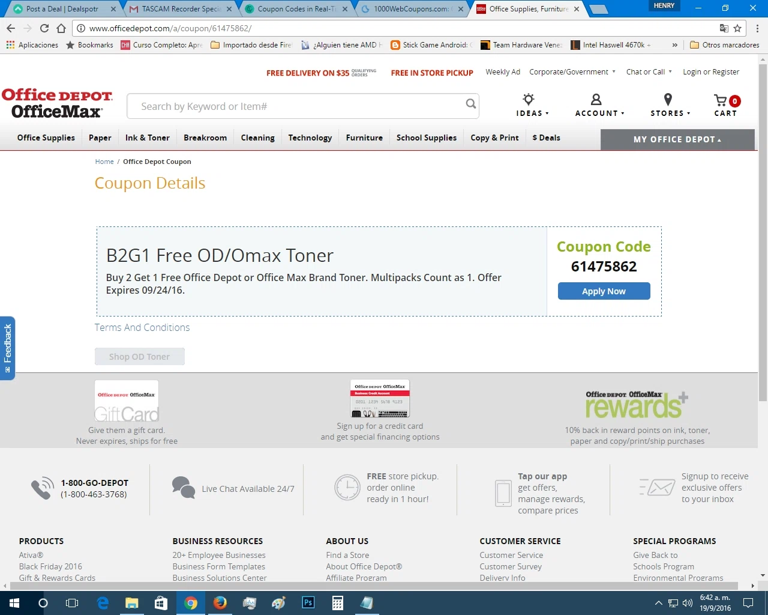Viewport: 768px width, 615px height.
Task: Open Technology menu
Action: click(x=310, y=138)
